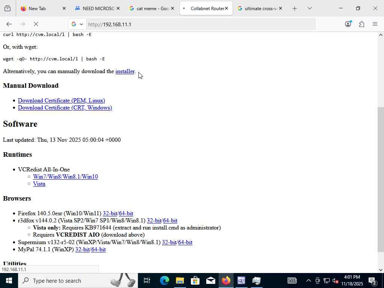Select the curl http://cvm.local/l command text
This screenshot has width=384, height=288.
click(x=47, y=34)
